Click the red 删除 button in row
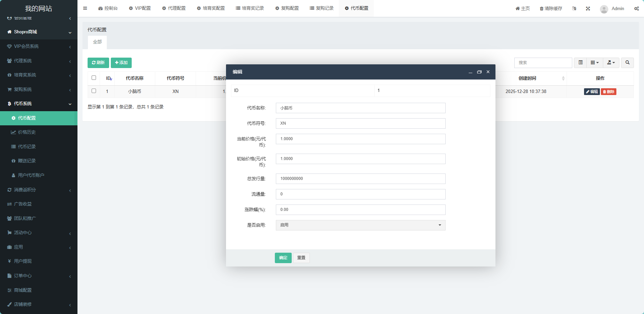644x314 pixels. point(608,92)
